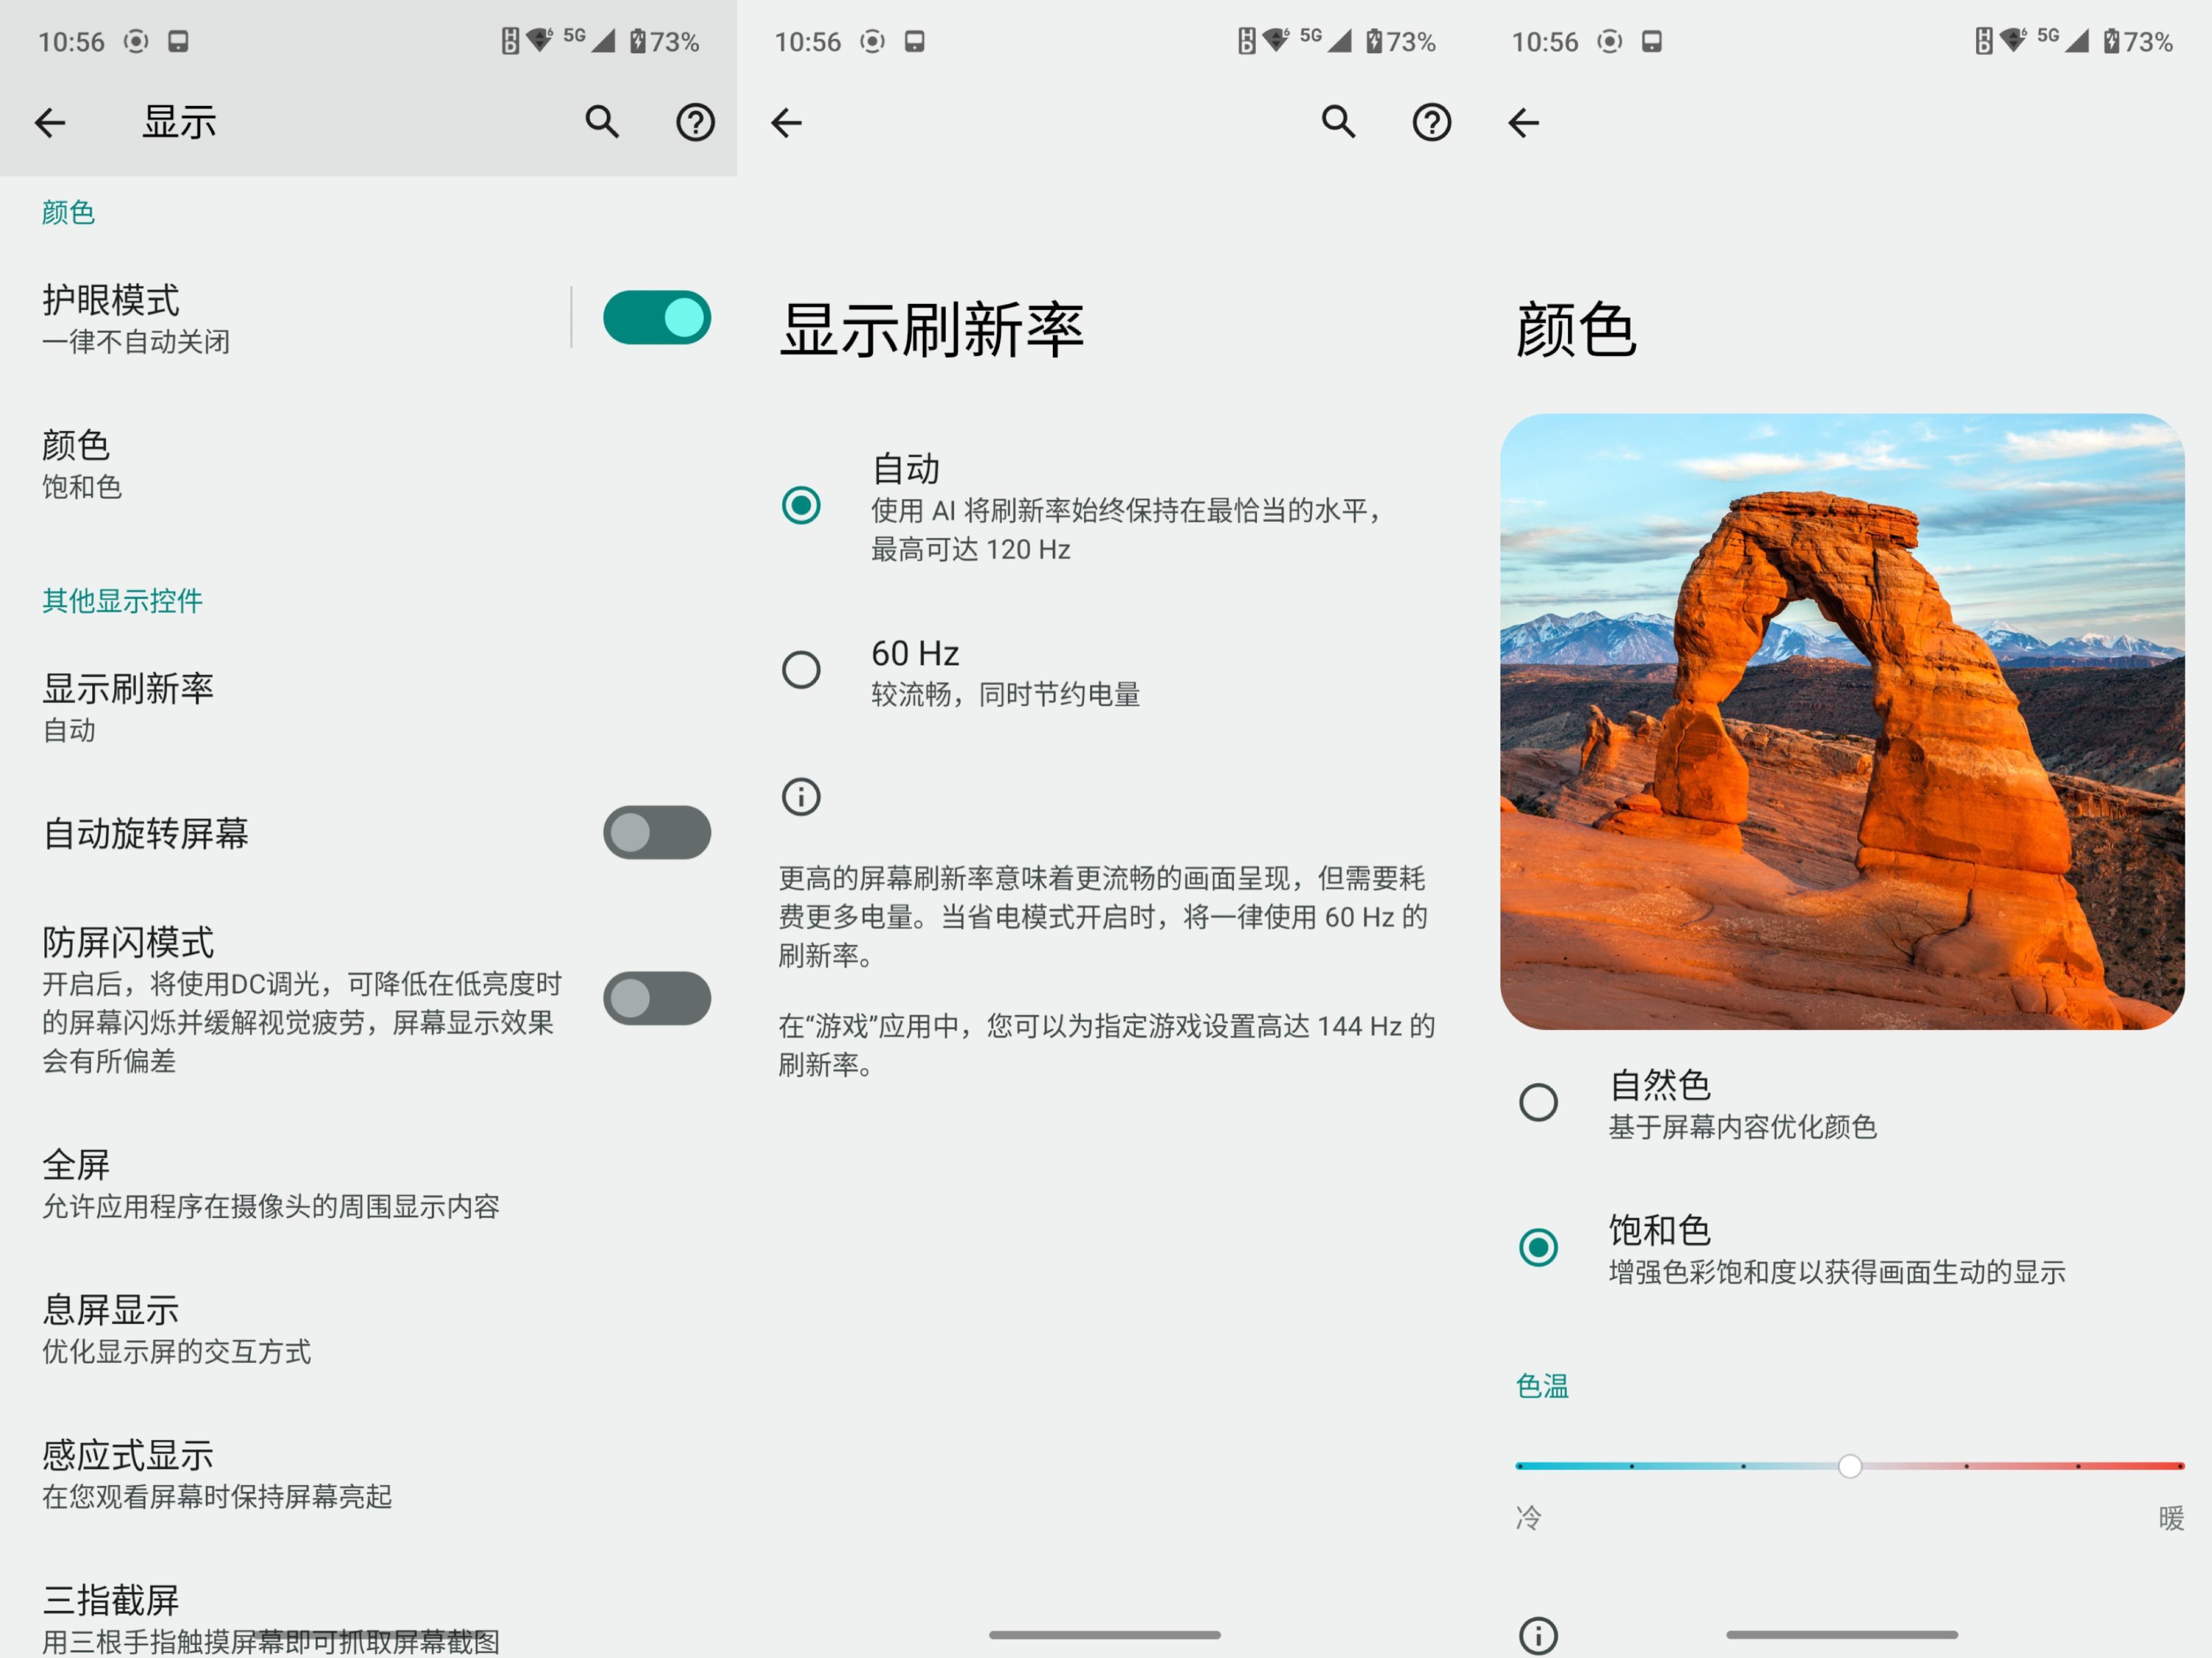This screenshot has width=2212, height=1658.
Task: Open search on 显示 screen
Action: coord(602,122)
